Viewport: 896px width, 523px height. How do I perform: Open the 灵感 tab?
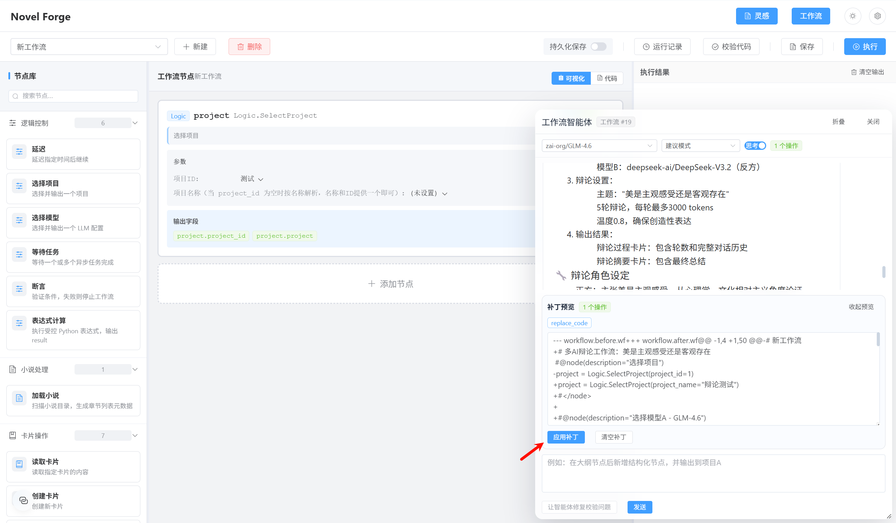point(757,16)
